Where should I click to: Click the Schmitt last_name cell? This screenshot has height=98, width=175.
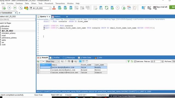[101, 73]
